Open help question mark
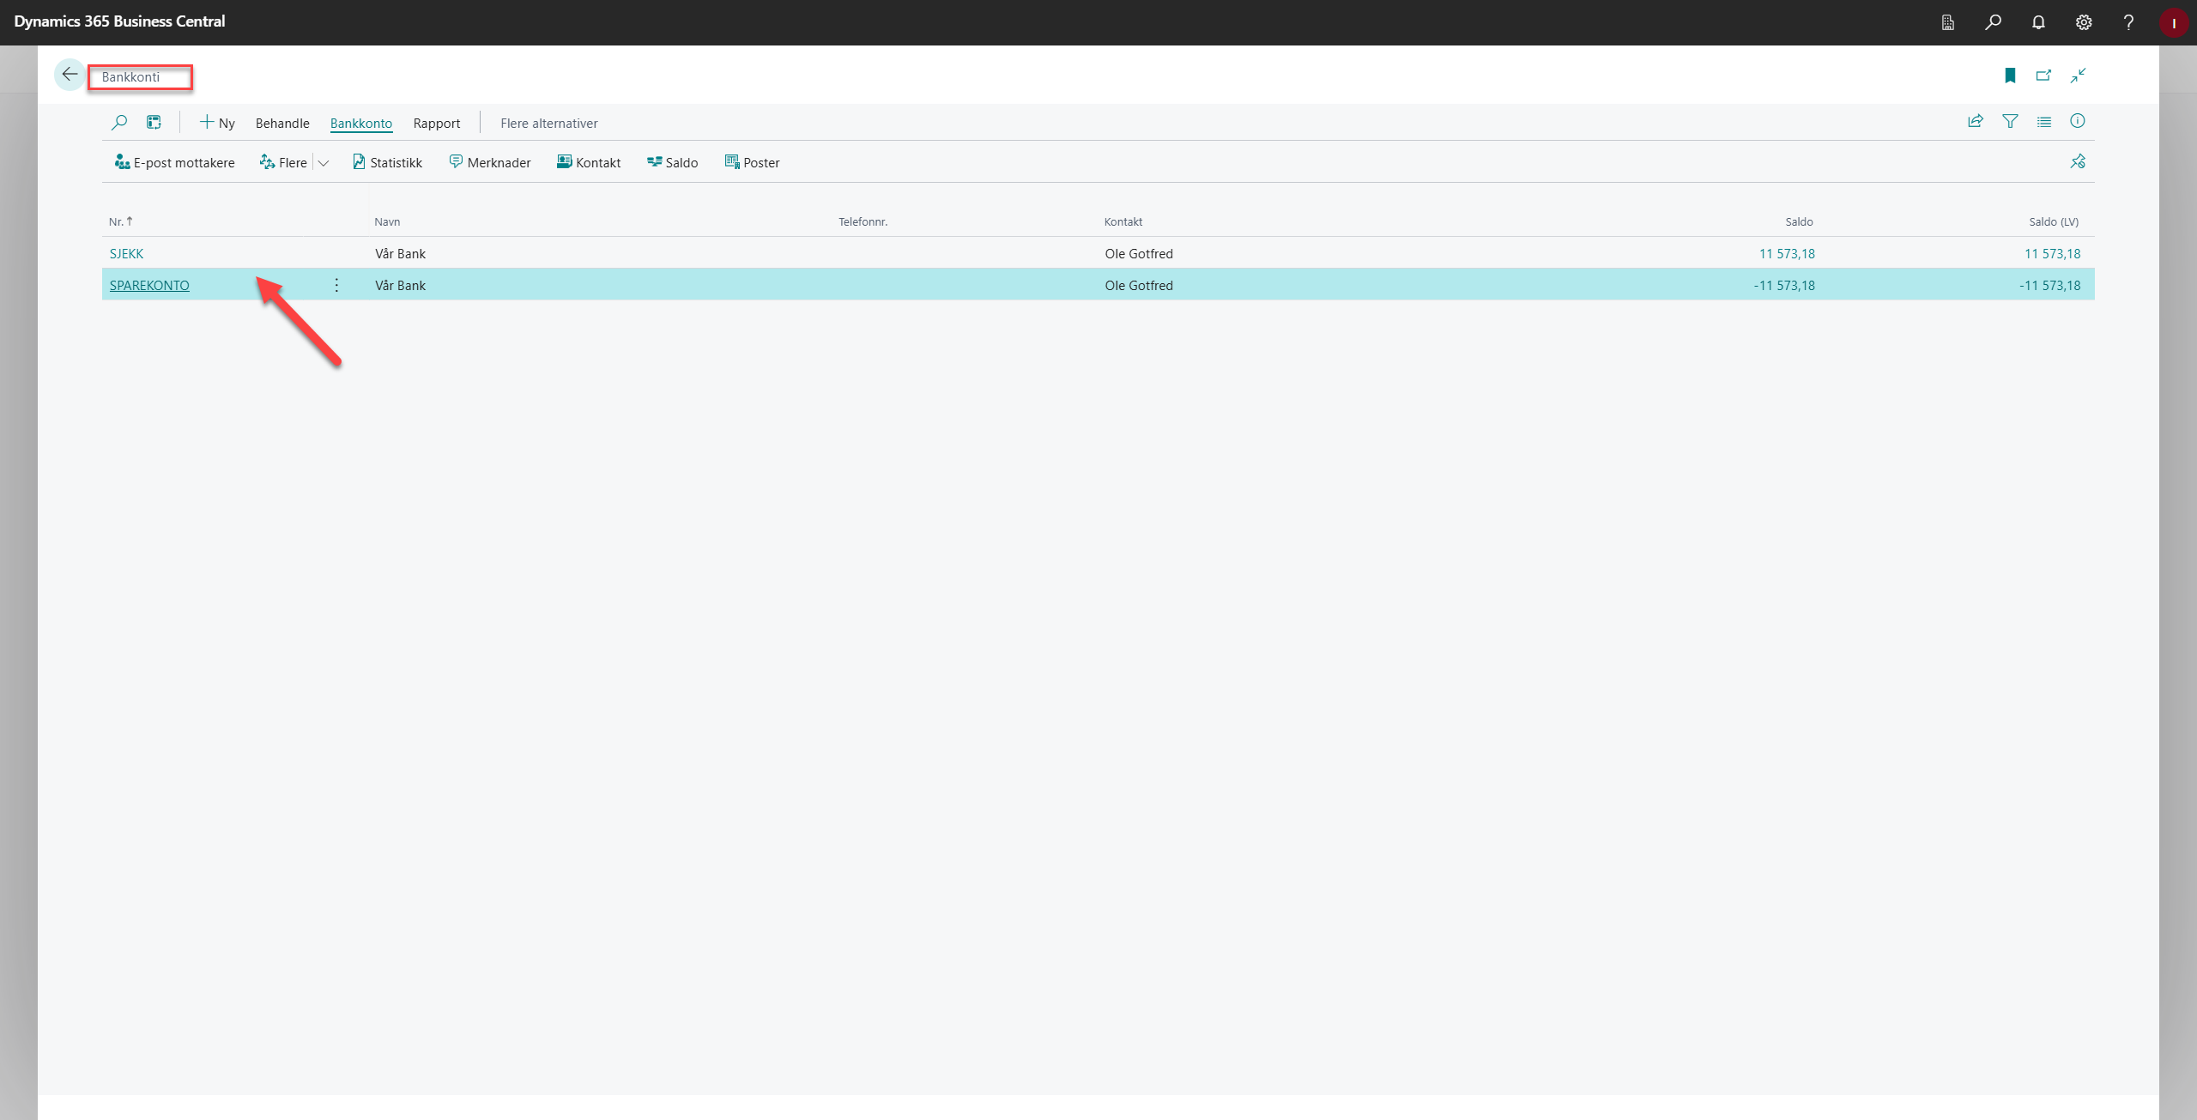 pyautogui.click(x=2128, y=22)
